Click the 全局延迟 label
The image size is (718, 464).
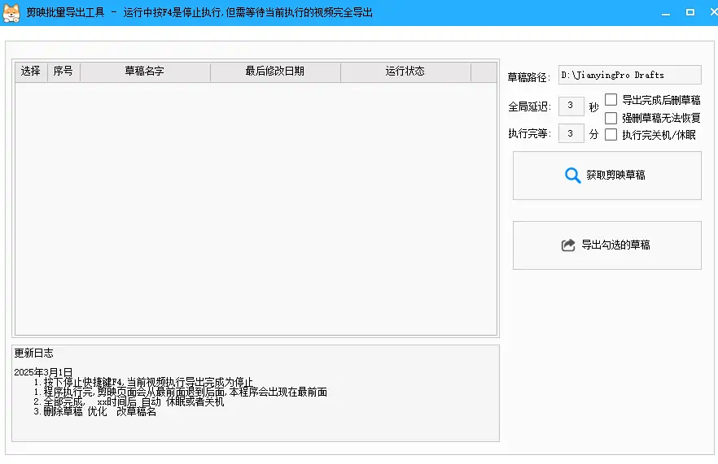click(529, 106)
